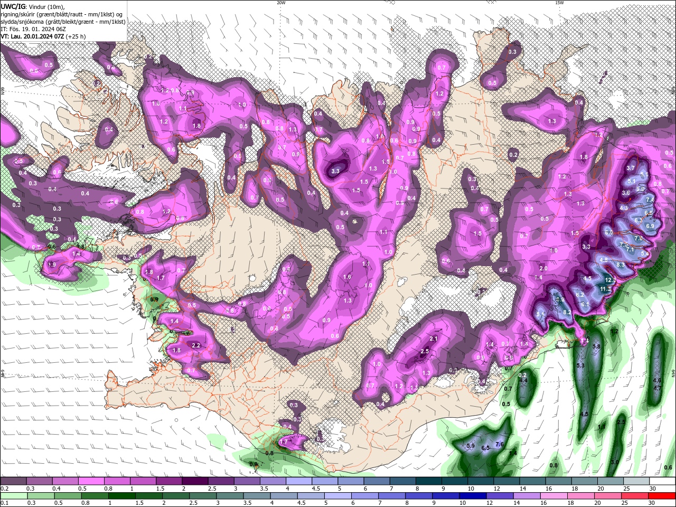The width and height of the screenshot is (676, 507).
Task: Click the '20W' longitude label
Action: click(281, 3)
